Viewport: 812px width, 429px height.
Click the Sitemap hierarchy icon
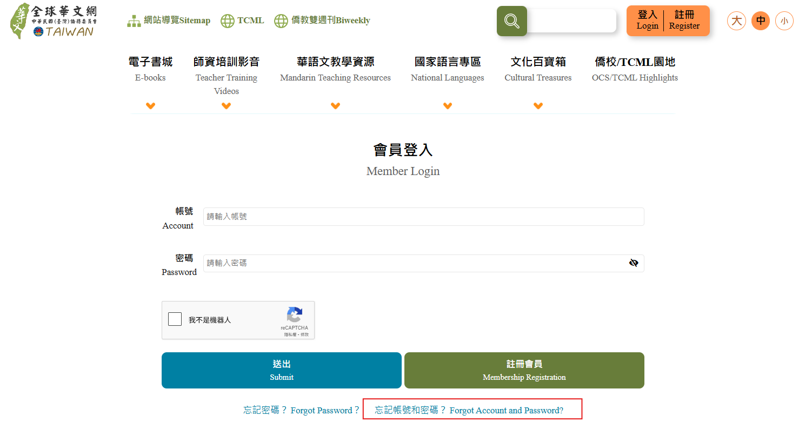[x=134, y=21]
